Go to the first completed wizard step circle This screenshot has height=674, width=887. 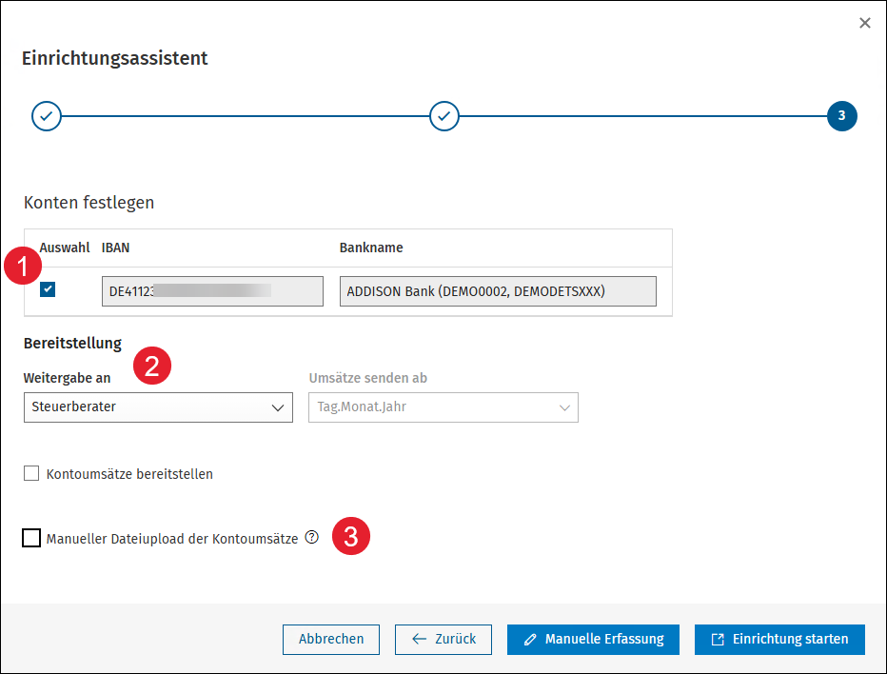pos(47,116)
